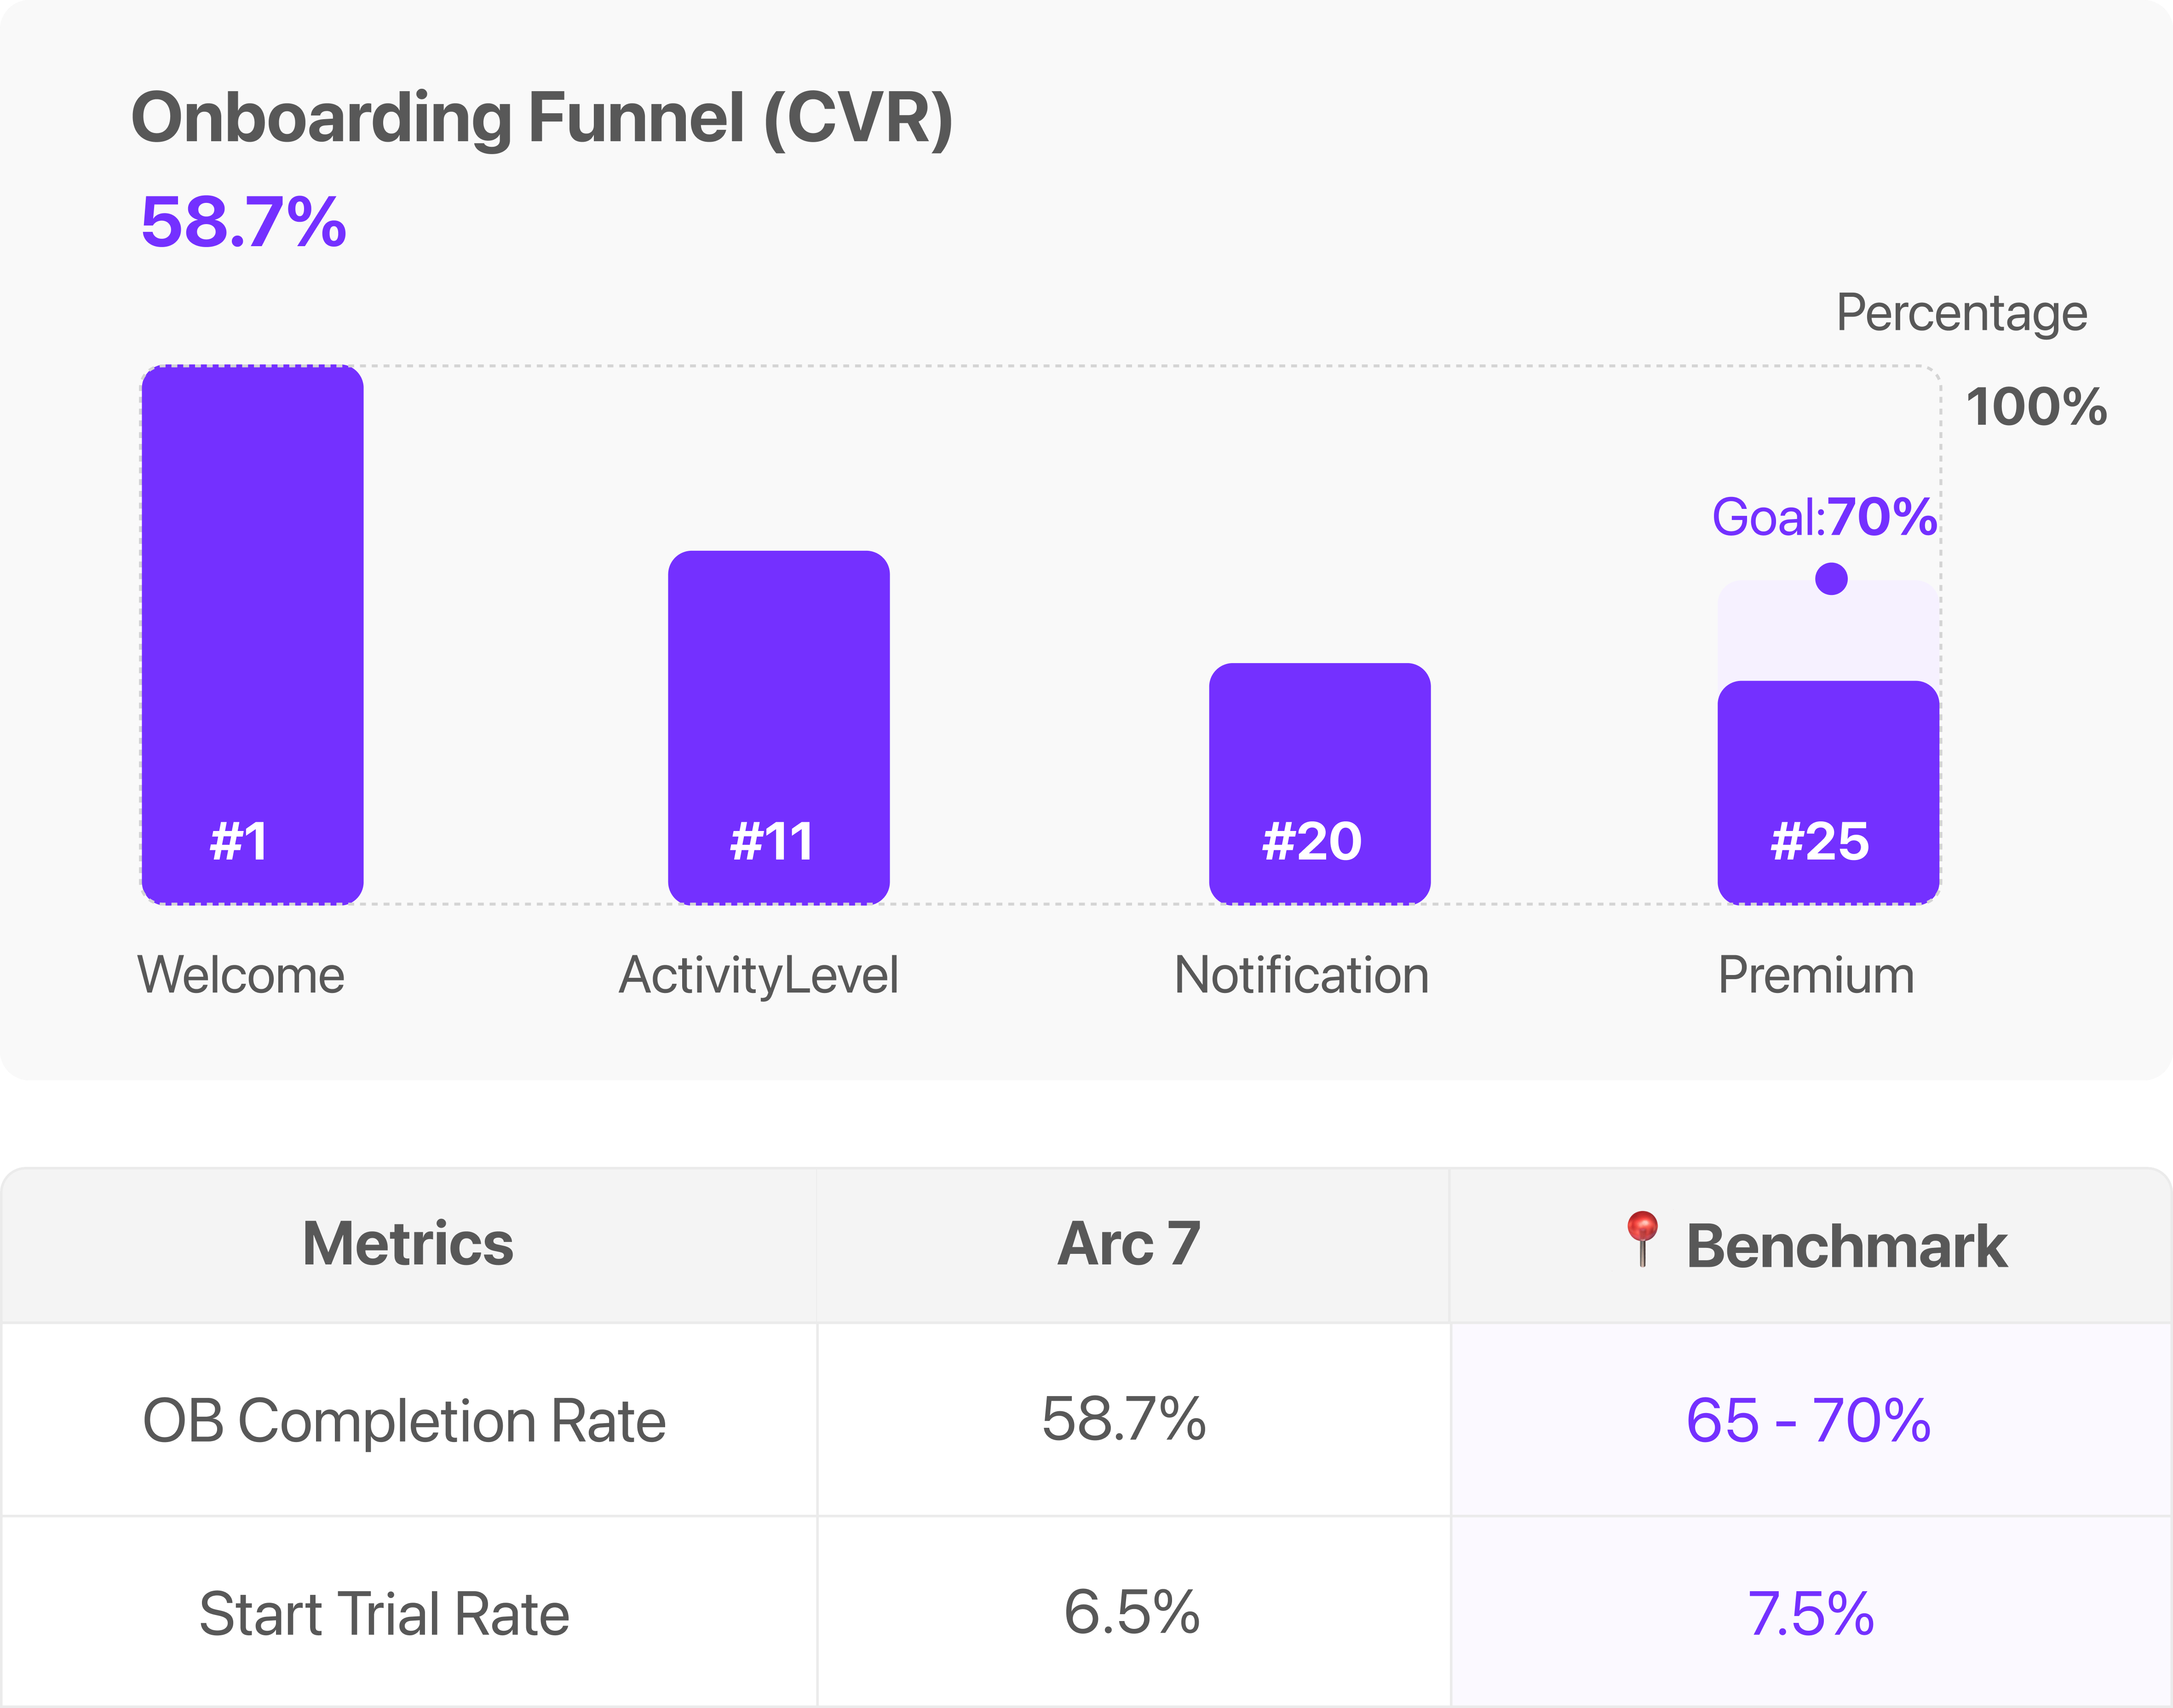Click the 58.7% headline conversion value
Image resolution: width=2173 pixels, height=1708 pixels.
pyautogui.click(x=244, y=222)
